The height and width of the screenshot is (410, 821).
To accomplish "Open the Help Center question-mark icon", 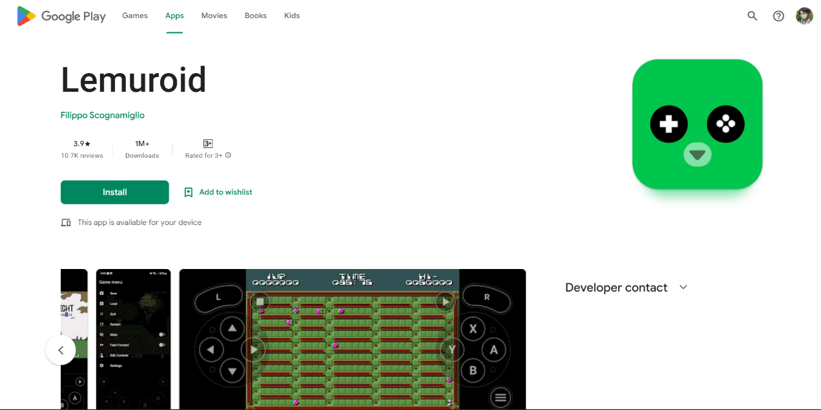I will (x=778, y=16).
